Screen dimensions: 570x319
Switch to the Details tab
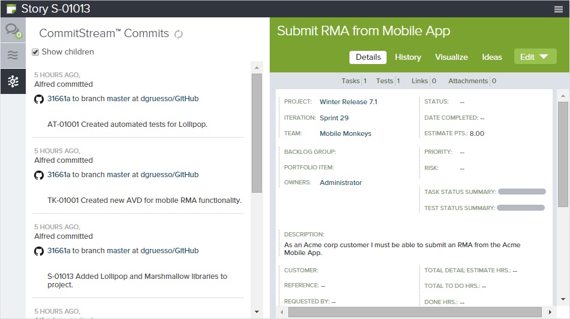(x=368, y=57)
